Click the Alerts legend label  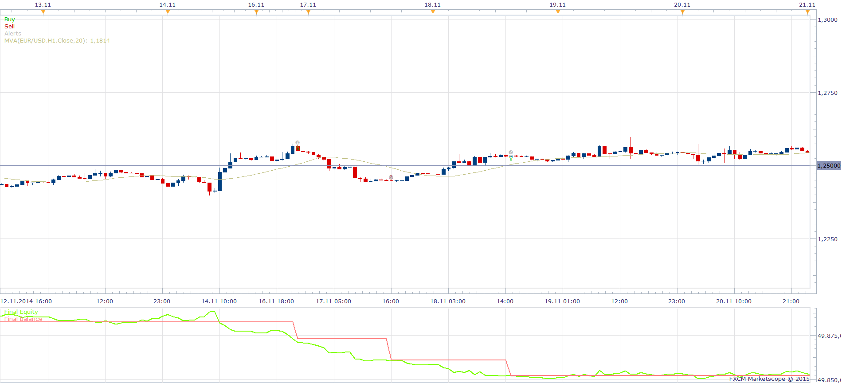tap(12, 34)
